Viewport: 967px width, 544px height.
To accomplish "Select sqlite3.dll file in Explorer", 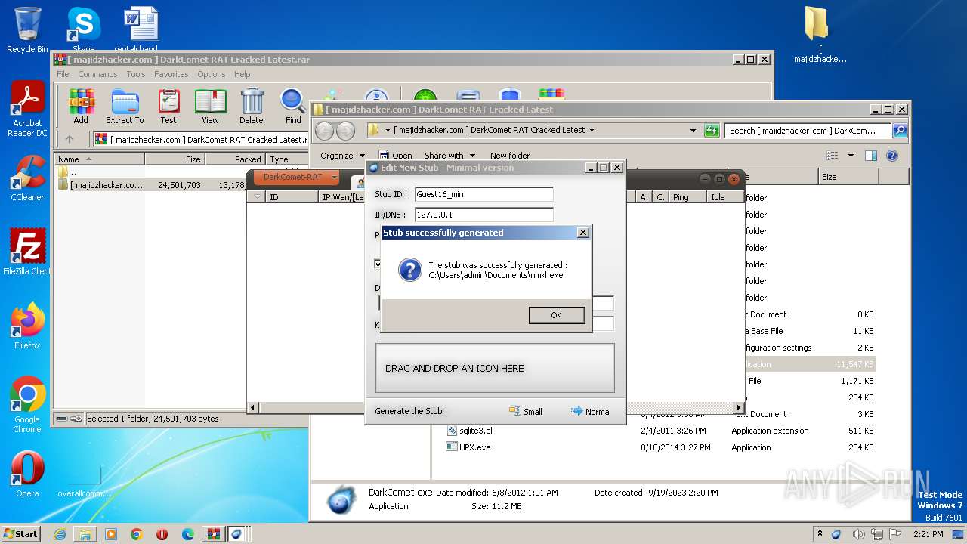I will coord(477,431).
